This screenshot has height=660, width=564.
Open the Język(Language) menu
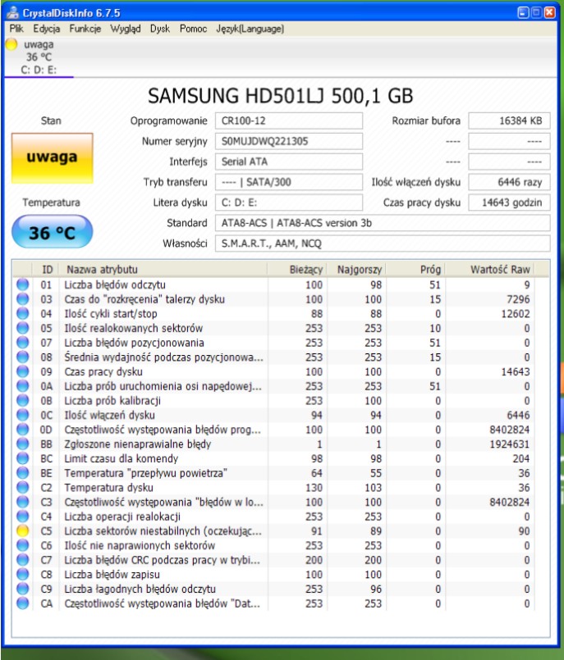coord(250,29)
